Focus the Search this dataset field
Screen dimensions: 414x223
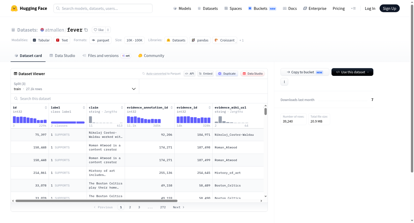(x=139, y=99)
